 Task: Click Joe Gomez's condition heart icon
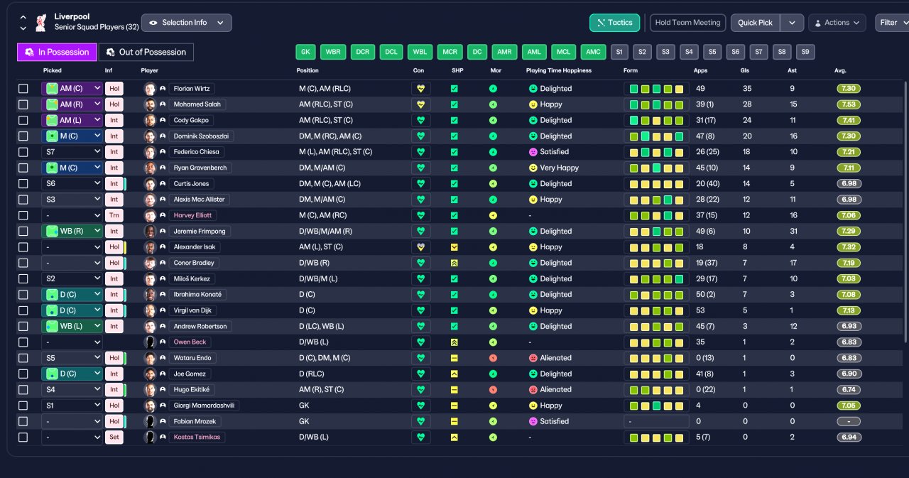pos(420,374)
